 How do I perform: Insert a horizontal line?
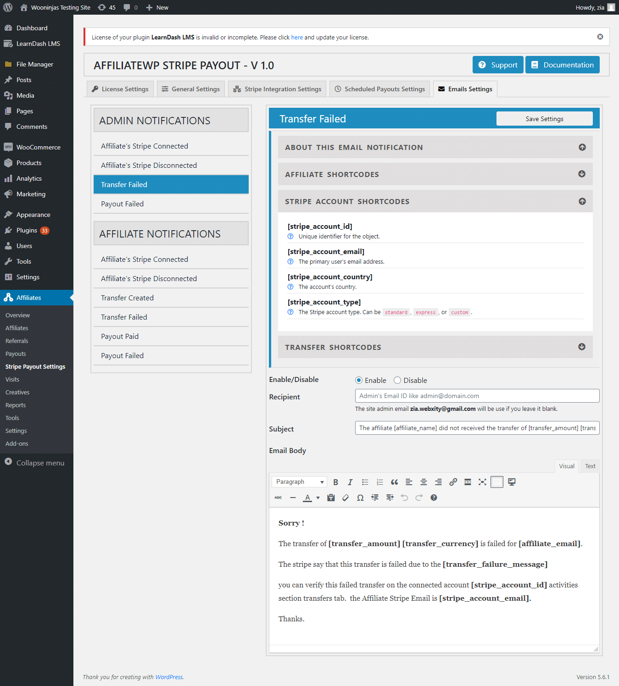[x=293, y=498]
